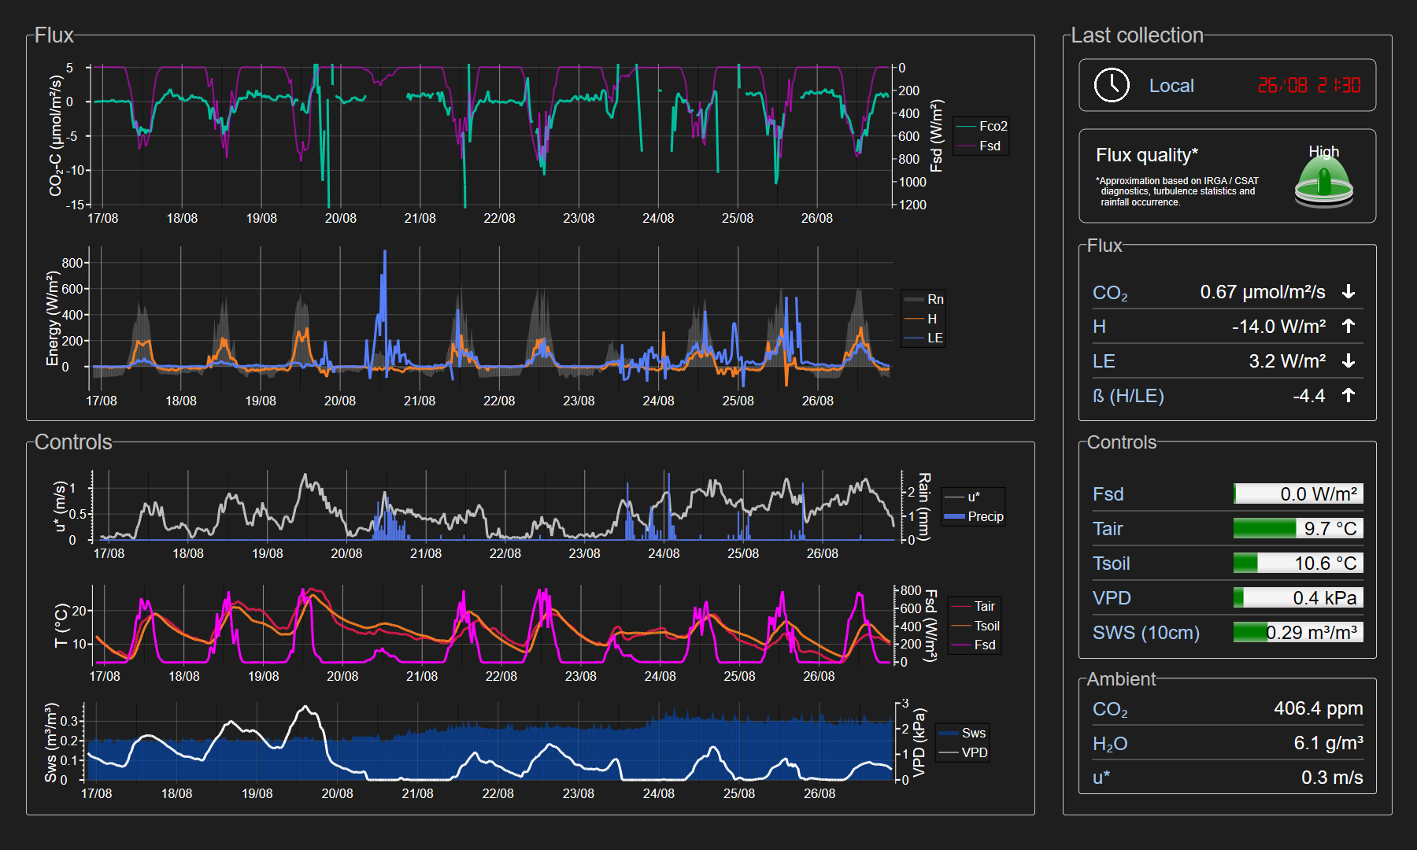Image resolution: width=1417 pixels, height=850 pixels.
Task: Click the down arrow next to CO₂ flux
Action: [1349, 292]
